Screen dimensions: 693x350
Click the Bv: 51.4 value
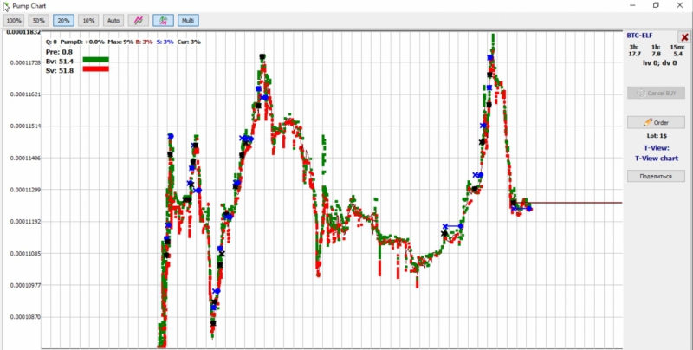(x=60, y=61)
